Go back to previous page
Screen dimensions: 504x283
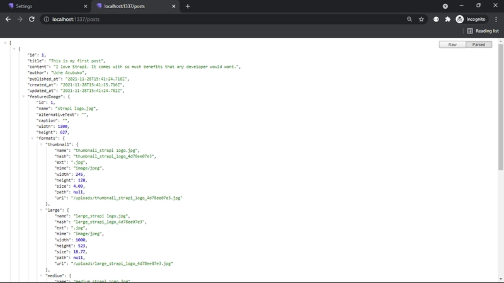coord(8,20)
